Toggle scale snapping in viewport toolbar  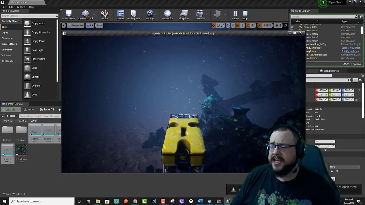259,25
